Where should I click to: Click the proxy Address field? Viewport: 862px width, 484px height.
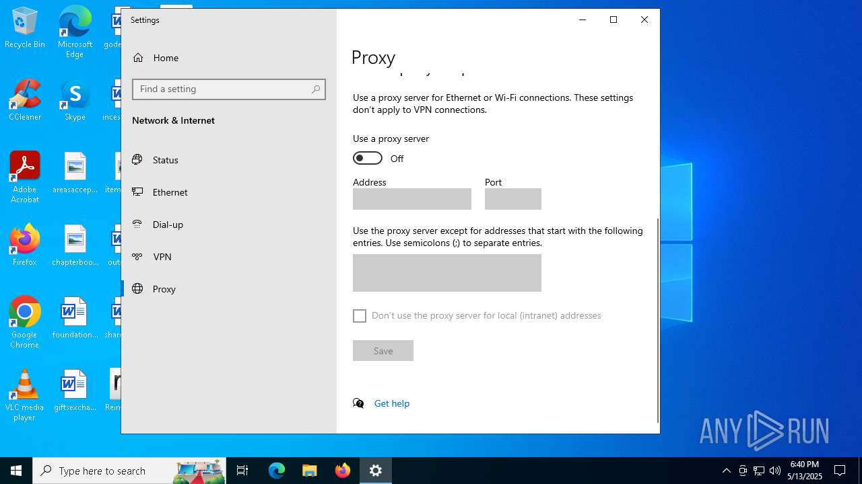tap(412, 199)
